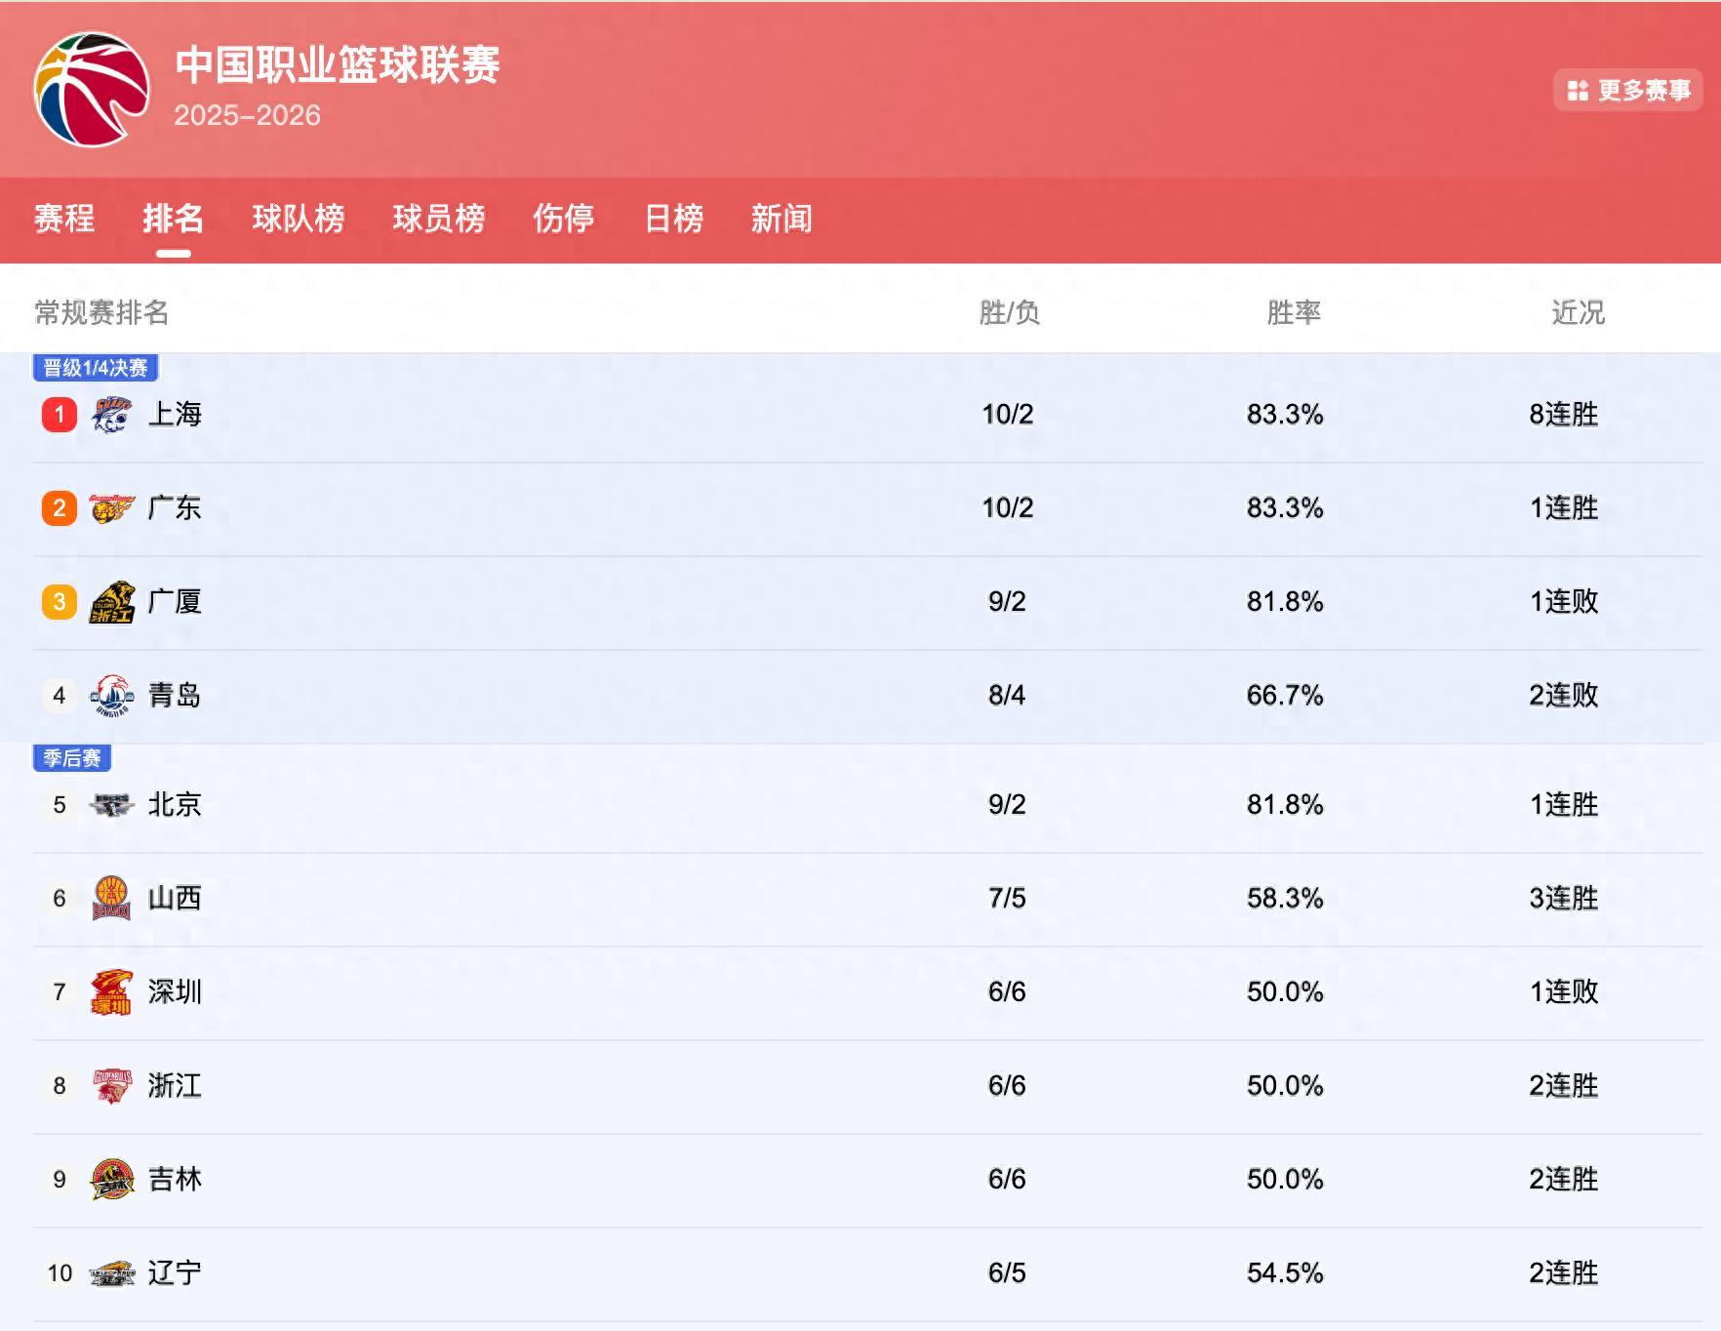Select the 日榜 tab
This screenshot has height=1331, width=1721.
pyautogui.click(x=674, y=219)
